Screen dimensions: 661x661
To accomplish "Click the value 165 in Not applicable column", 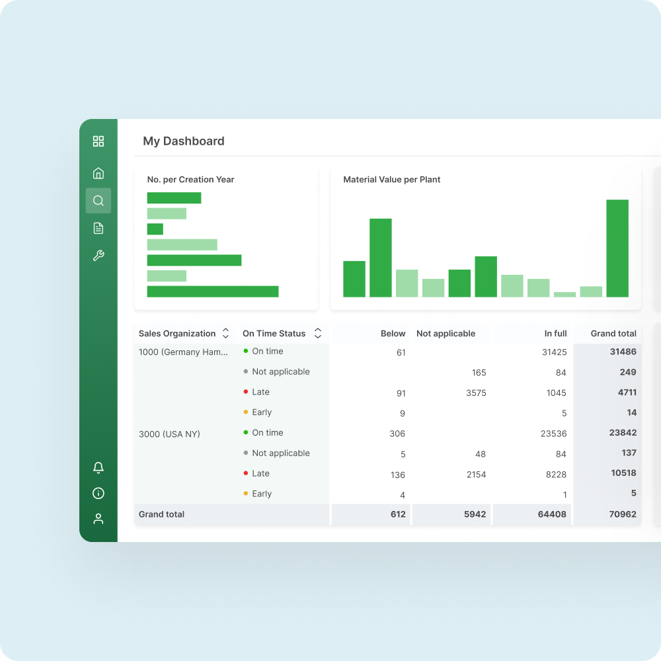I will tap(479, 373).
